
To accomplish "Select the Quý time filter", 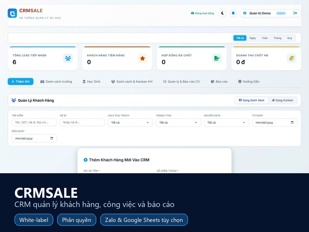I will [x=290, y=38].
